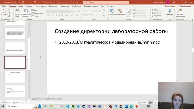Click the notes area Щелкните, чтобы добавить заметки
The height and width of the screenshot is (109, 194).
(47, 99)
